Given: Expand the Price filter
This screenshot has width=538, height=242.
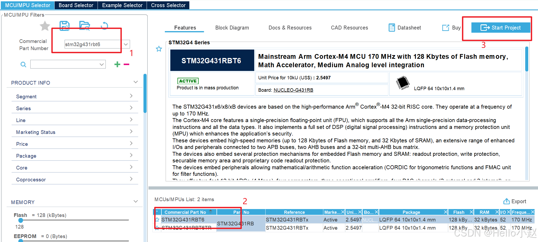Looking at the screenshot, I should 131,143.
